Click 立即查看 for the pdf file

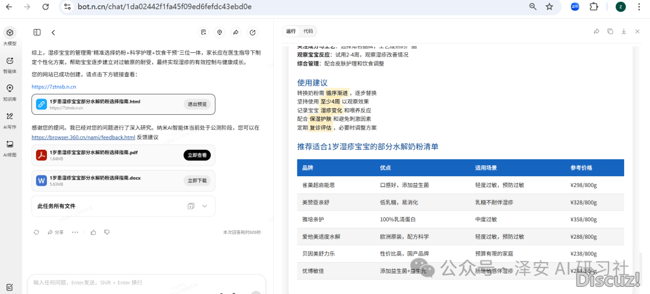click(197, 155)
